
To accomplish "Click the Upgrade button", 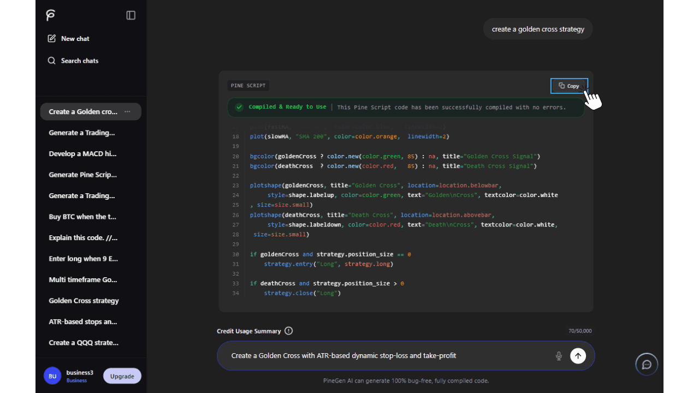I will click(x=122, y=376).
